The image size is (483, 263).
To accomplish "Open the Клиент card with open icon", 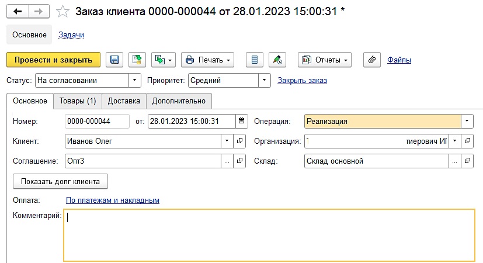I will [239, 141].
